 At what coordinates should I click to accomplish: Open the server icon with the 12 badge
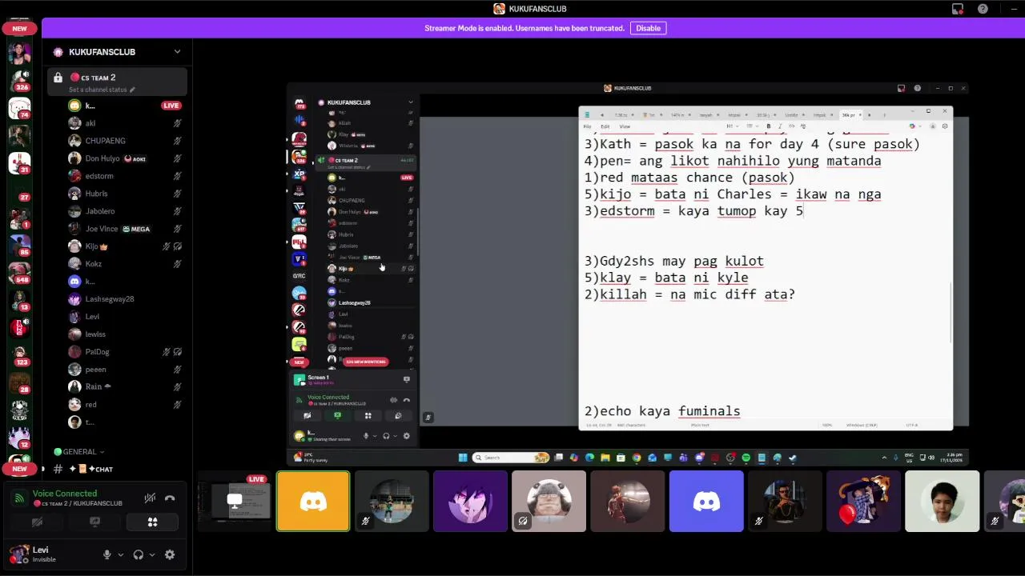coord(20,438)
